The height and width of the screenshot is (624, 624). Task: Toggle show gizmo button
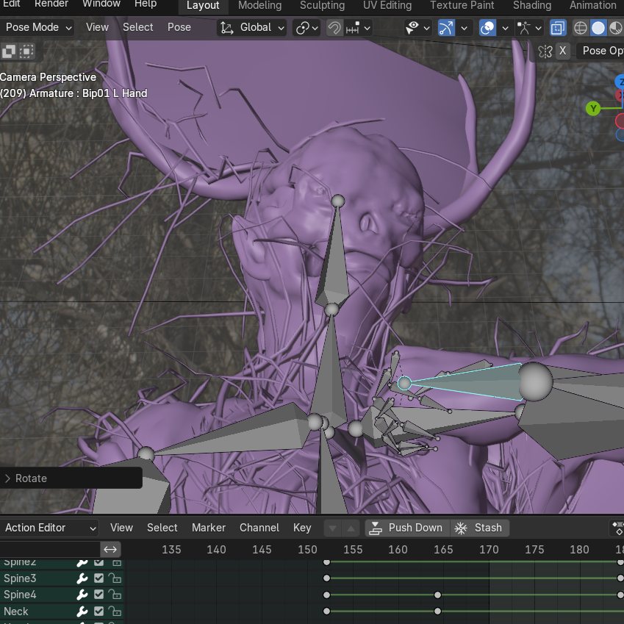[x=446, y=28]
